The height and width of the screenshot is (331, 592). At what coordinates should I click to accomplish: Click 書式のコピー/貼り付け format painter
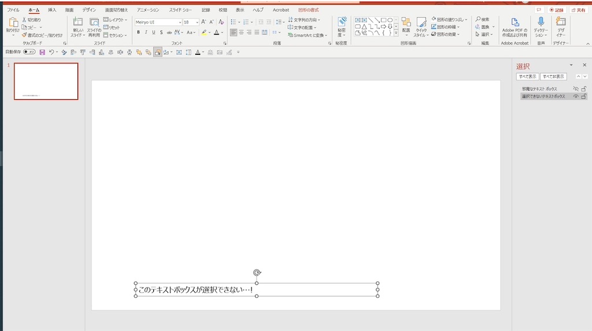point(42,35)
